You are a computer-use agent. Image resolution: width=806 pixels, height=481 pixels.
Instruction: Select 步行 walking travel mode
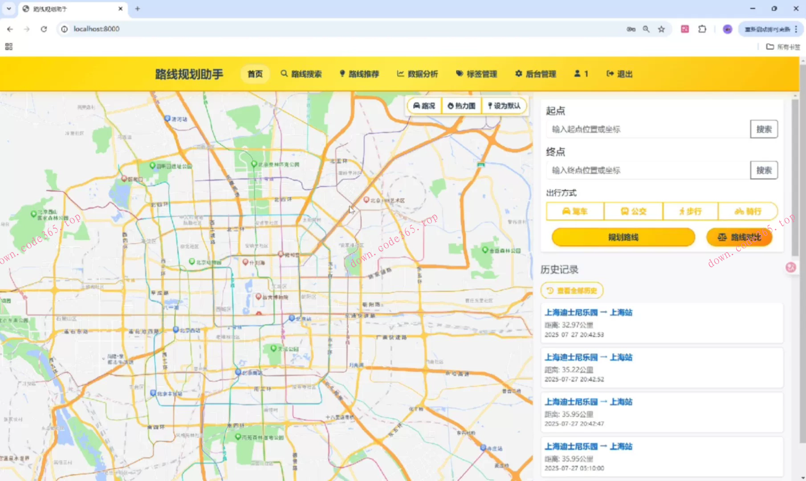pos(690,211)
